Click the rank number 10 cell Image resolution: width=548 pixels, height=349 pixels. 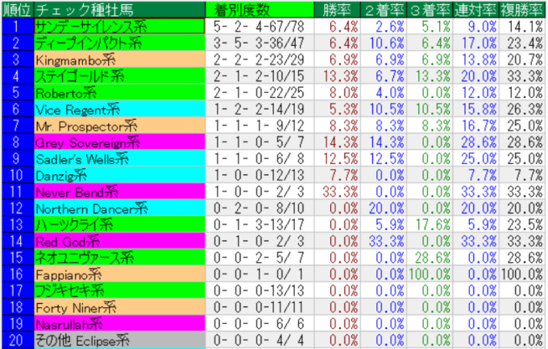(17, 175)
